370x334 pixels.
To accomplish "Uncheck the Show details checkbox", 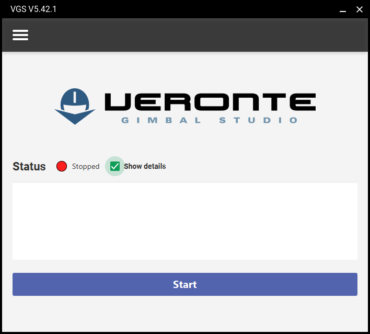I will tap(115, 166).
